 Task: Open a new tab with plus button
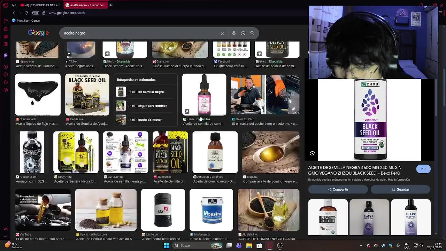tap(110, 5)
